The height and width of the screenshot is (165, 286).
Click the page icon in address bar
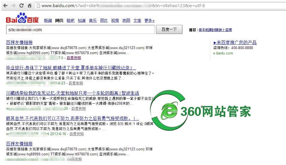coord(38,6)
